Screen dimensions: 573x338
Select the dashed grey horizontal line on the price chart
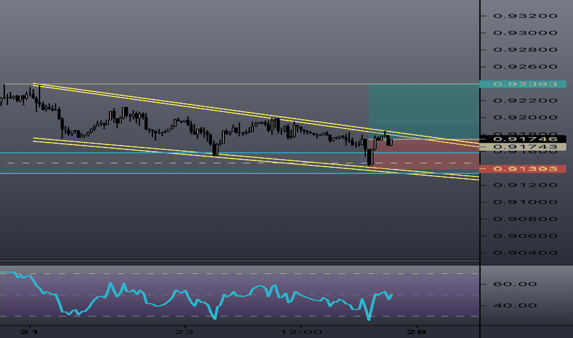coord(239,163)
